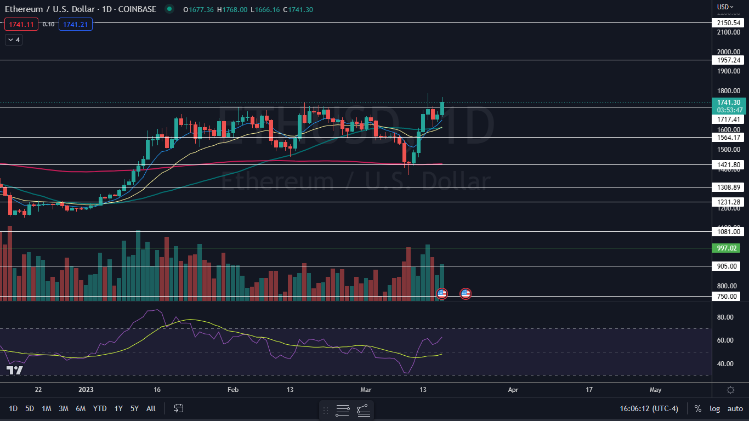
Task: Click the Apr label on time axis
Action: pyautogui.click(x=513, y=390)
